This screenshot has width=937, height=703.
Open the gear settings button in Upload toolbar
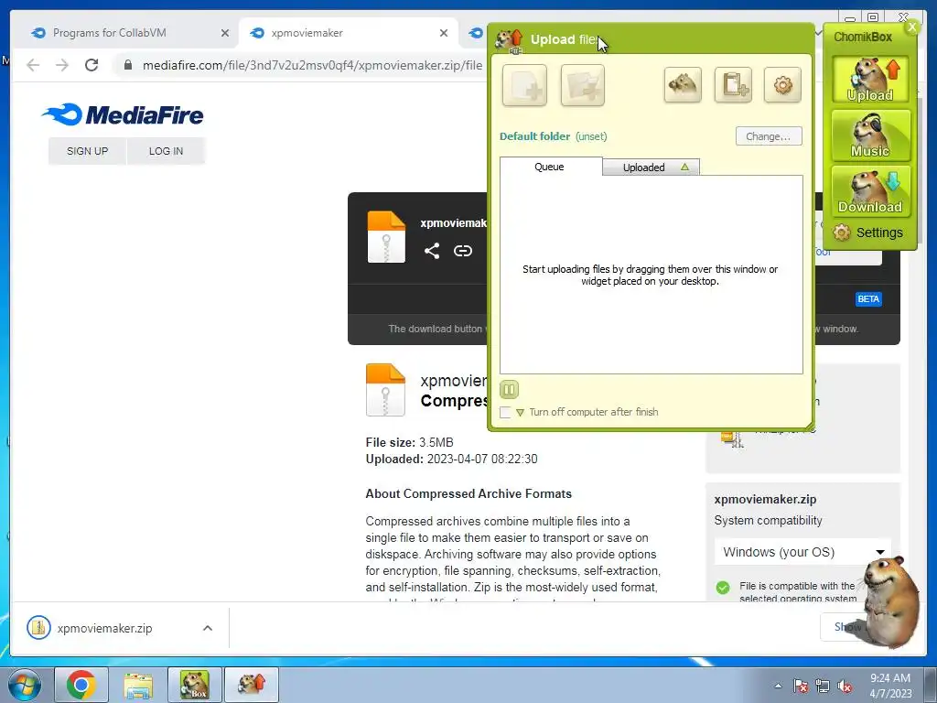(x=782, y=85)
